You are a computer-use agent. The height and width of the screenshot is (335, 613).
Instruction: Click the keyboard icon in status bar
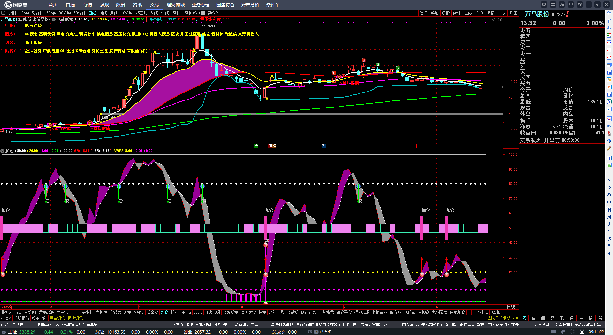553,332
